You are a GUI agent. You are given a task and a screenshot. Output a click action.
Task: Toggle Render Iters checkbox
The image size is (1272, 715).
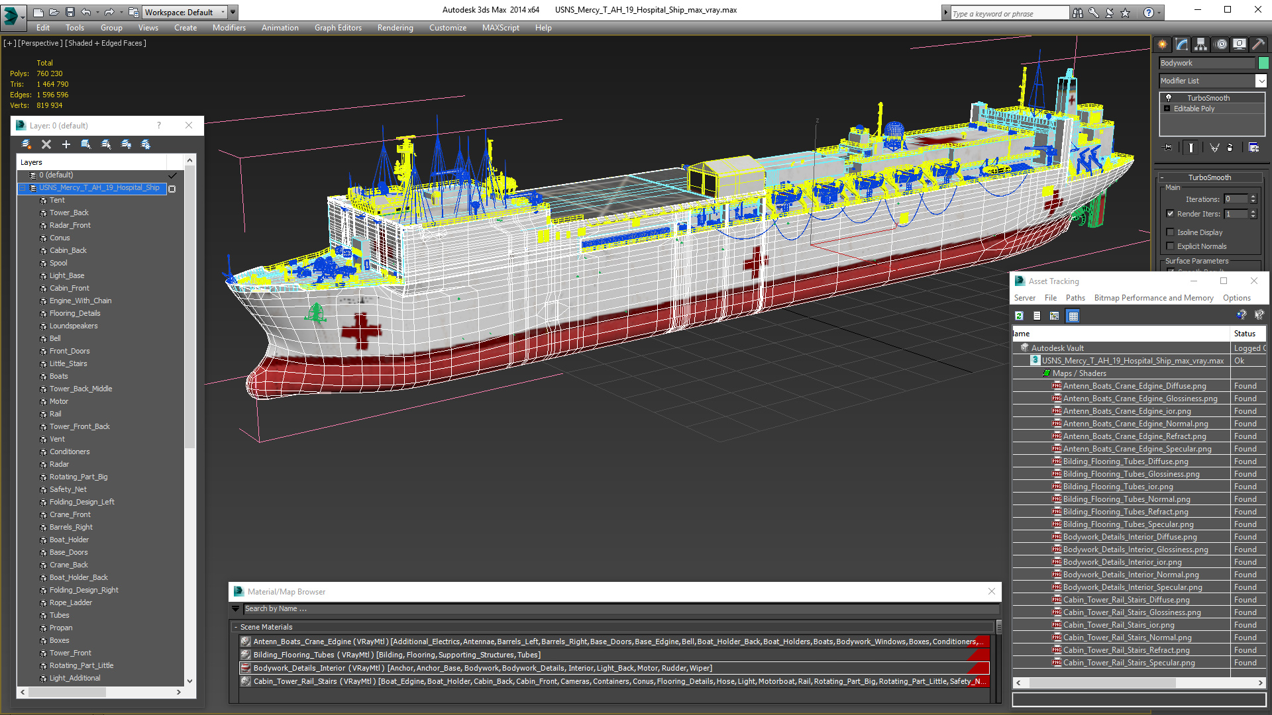pyautogui.click(x=1171, y=214)
